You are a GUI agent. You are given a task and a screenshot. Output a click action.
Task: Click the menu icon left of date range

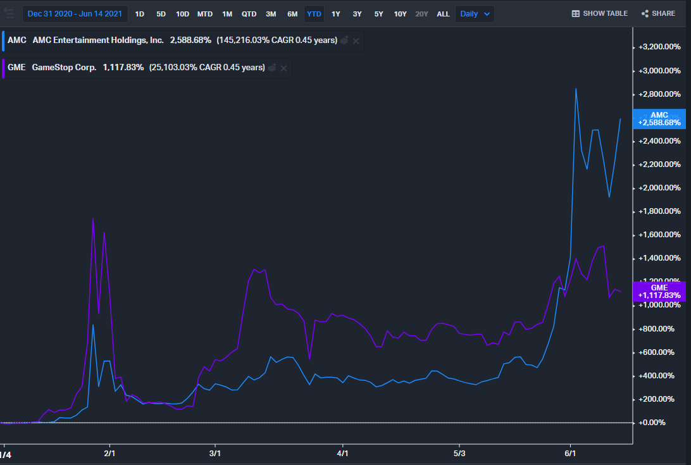[x=9, y=13]
